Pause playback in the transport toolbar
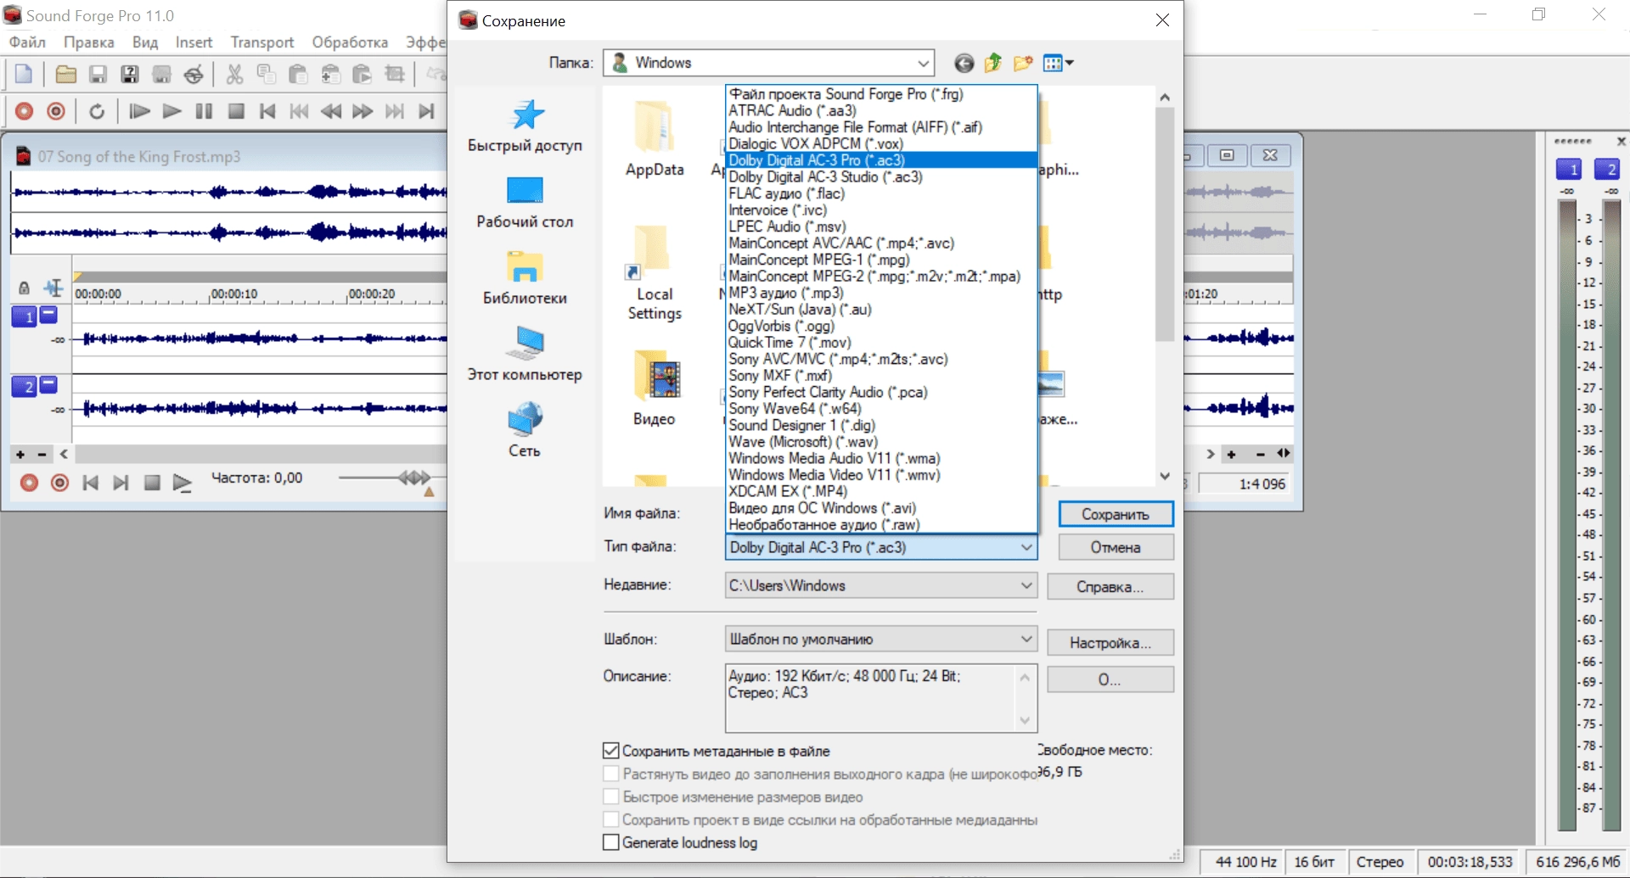 pos(204,111)
